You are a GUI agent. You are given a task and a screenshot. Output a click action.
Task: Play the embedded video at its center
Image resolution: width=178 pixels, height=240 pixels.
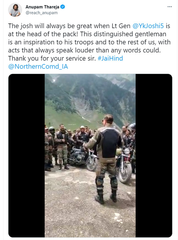pos(90,156)
